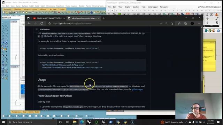Click the Windows Start button
The height and width of the screenshot is (125, 223).
tap(3, 122)
